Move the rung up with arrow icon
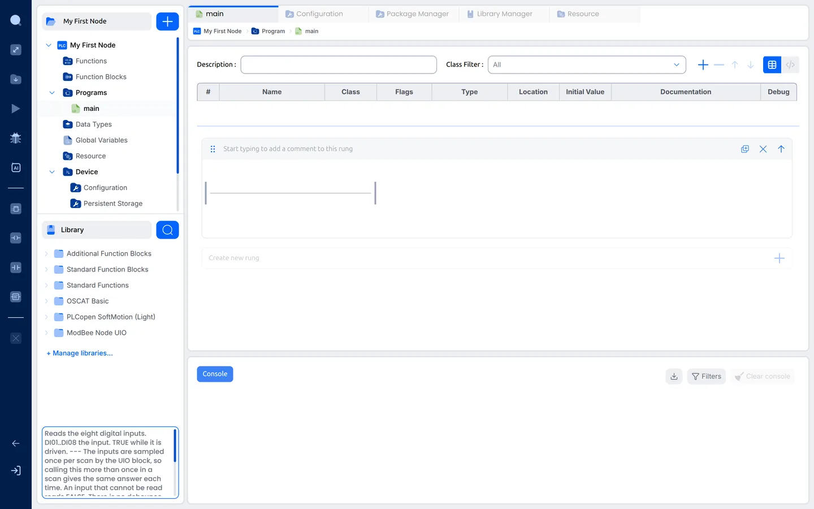 click(781, 149)
